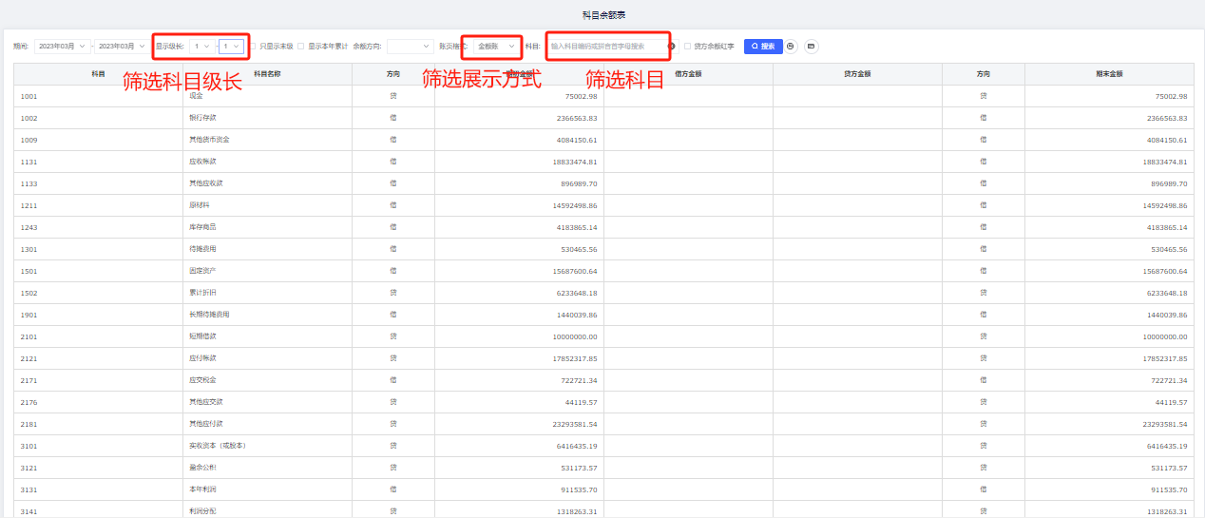
Task: Click the 科目余额表 page title
Action: (x=603, y=15)
